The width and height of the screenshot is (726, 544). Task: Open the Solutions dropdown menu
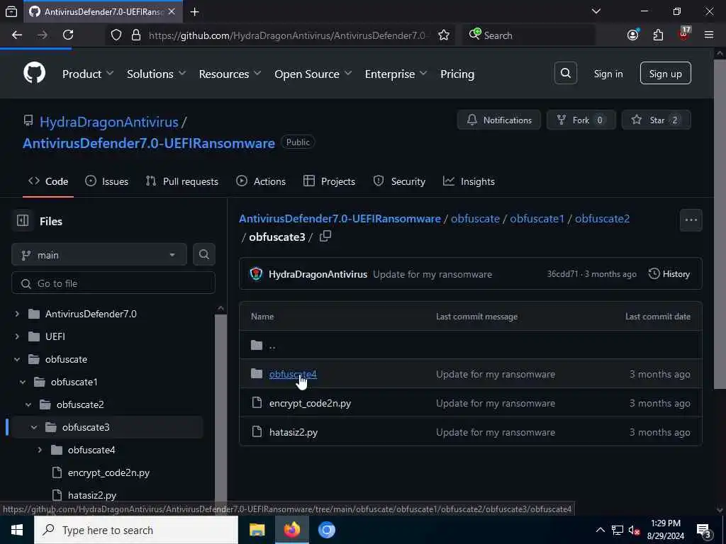156,74
